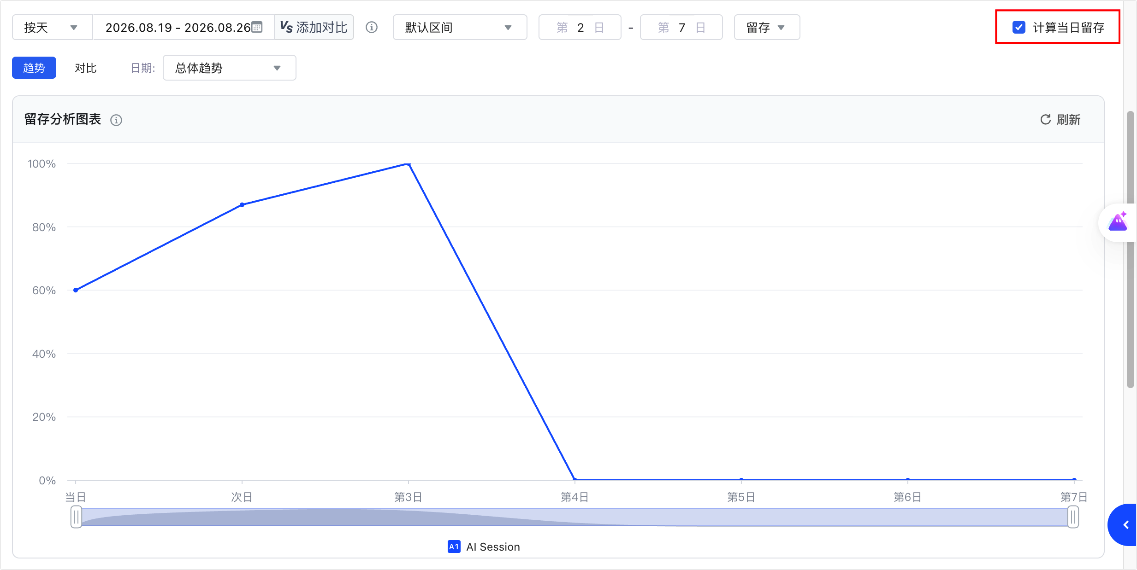Open the 留存 metric dropdown
The image size is (1137, 570).
pyautogui.click(x=767, y=28)
